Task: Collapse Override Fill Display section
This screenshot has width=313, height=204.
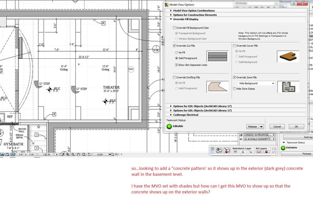Action: click(171, 19)
